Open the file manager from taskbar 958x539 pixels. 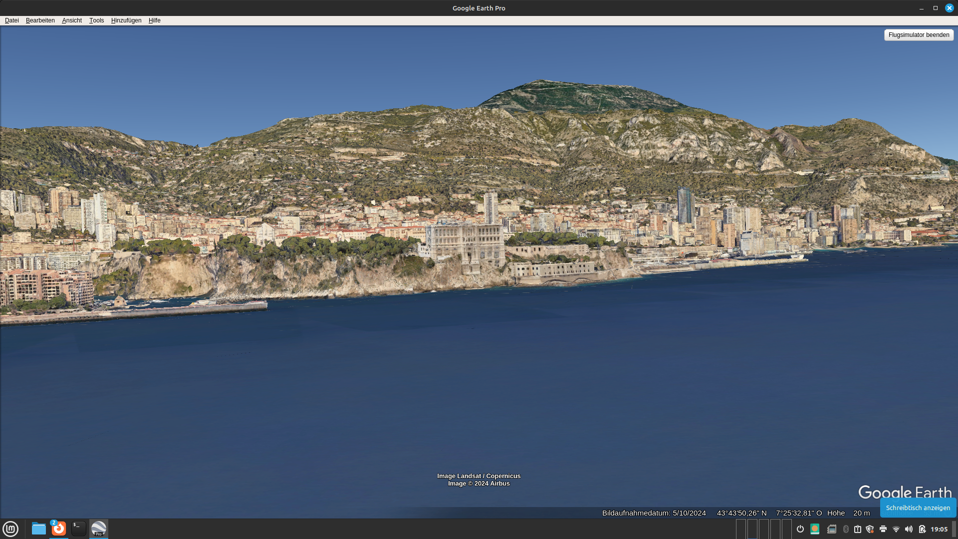pyautogui.click(x=38, y=529)
